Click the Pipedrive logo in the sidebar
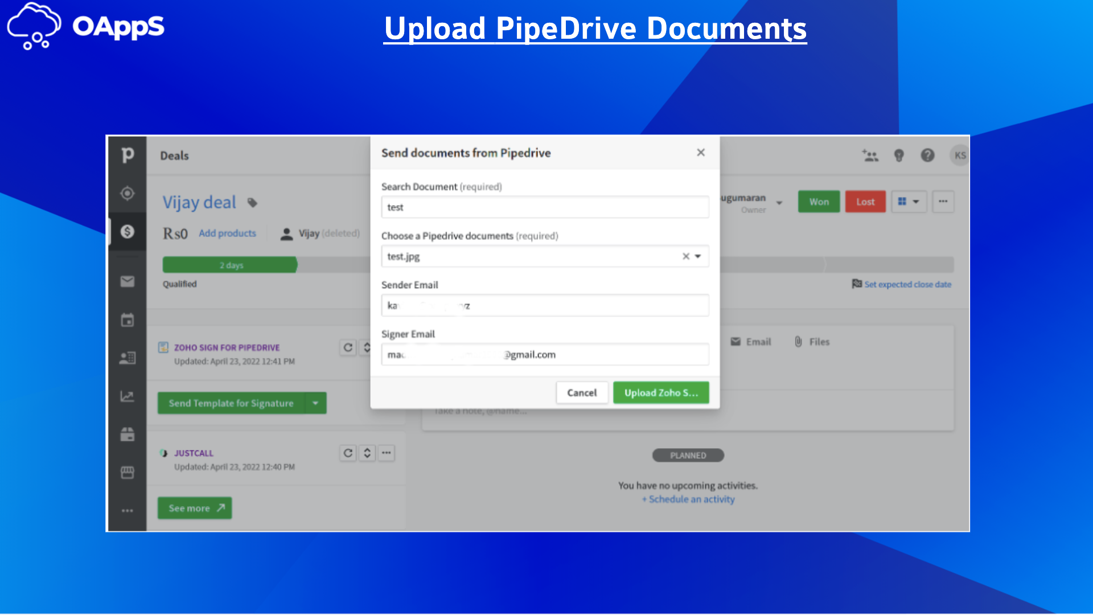Viewport: 1093px width, 615px height. tap(128, 154)
